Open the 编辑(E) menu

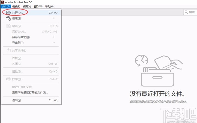16,7
